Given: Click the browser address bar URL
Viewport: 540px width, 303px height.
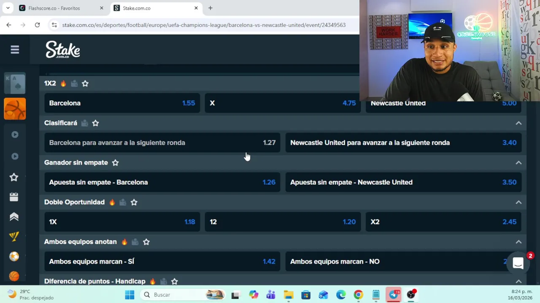Looking at the screenshot, I should pos(204,25).
